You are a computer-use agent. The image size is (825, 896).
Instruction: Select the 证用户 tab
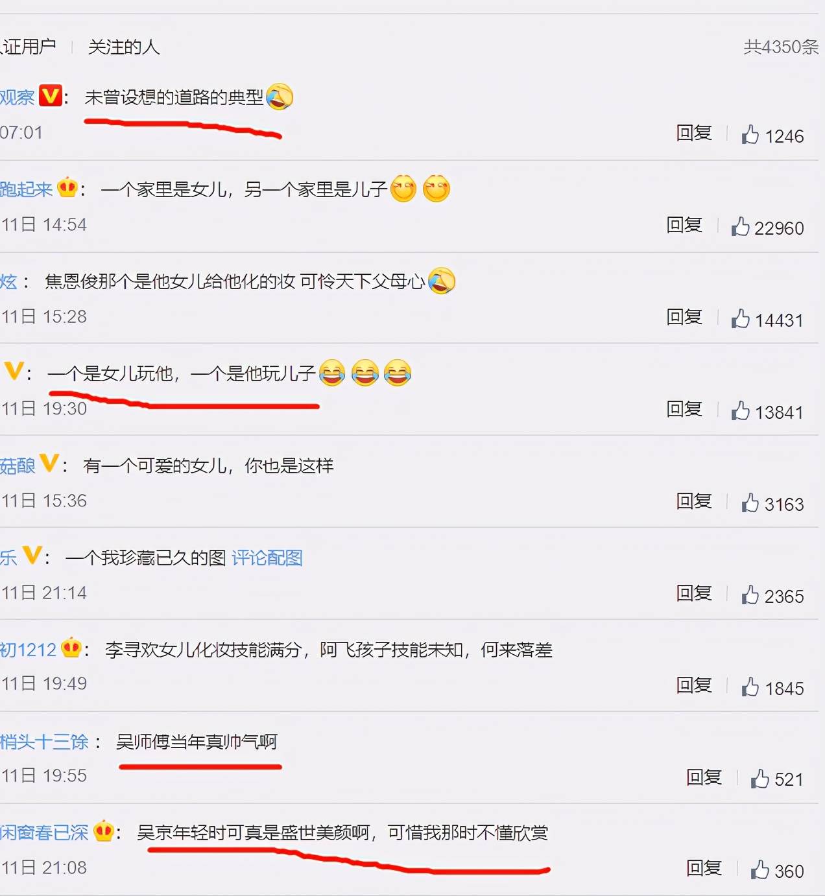tap(28, 47)
